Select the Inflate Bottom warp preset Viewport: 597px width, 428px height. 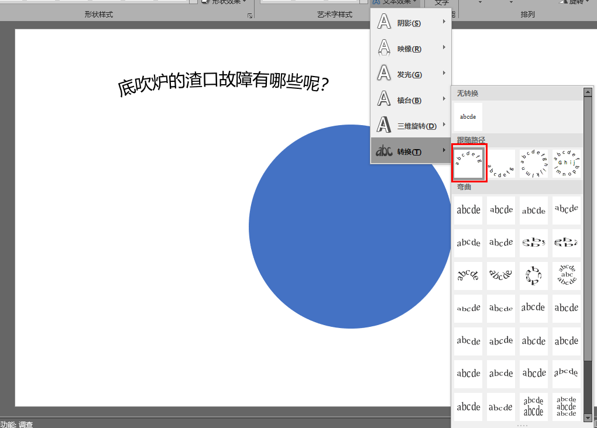(x=534, y=374)
